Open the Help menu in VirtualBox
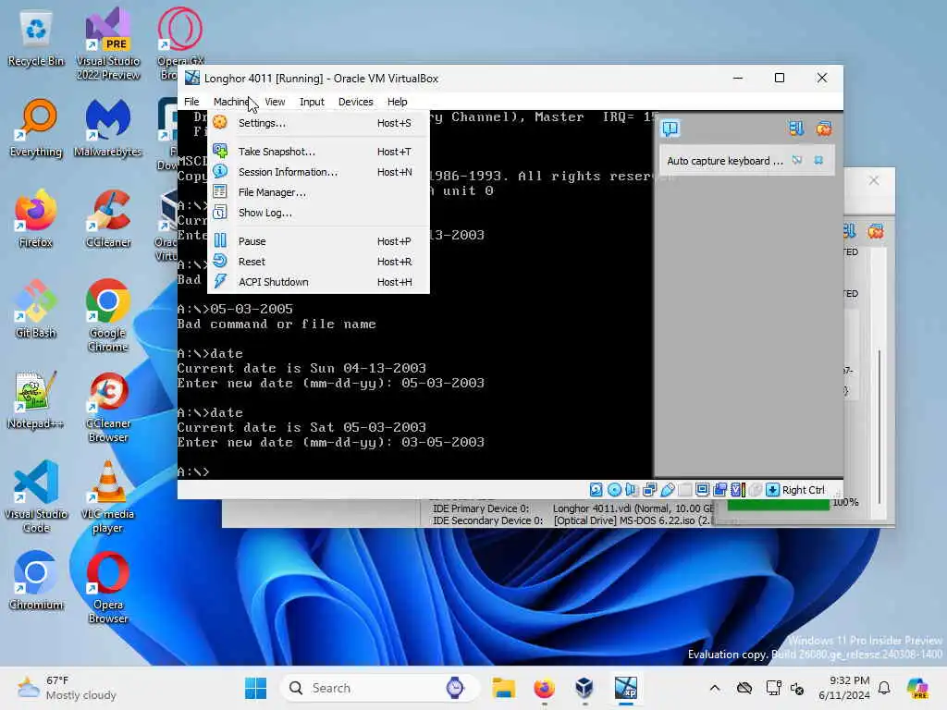The height and width of the screenshot is (710, 947). click(x=397, y=102)
